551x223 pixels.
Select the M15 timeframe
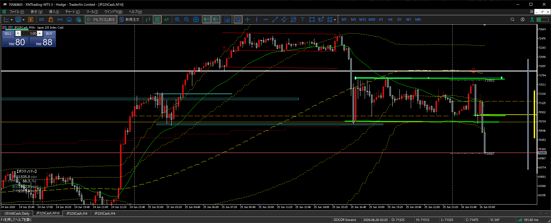point(362,20)
